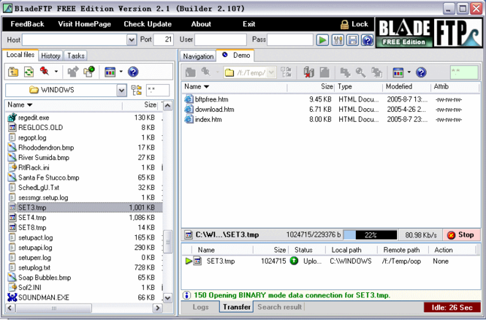Image resolution: width=486 pixels, height=320 pixels.
Task: Select the Transfer tab
Action: [x=237, y=307]
